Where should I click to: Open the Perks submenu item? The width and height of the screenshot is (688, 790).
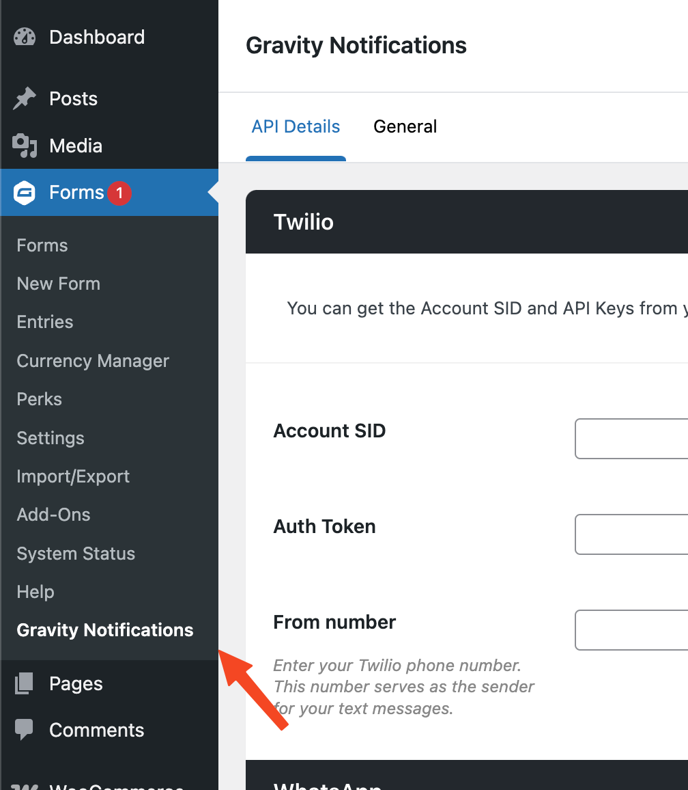39,399
